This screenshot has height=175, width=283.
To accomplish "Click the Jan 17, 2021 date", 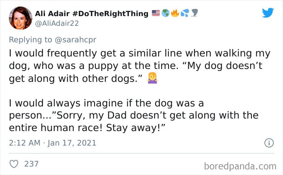I will (72, 143).
